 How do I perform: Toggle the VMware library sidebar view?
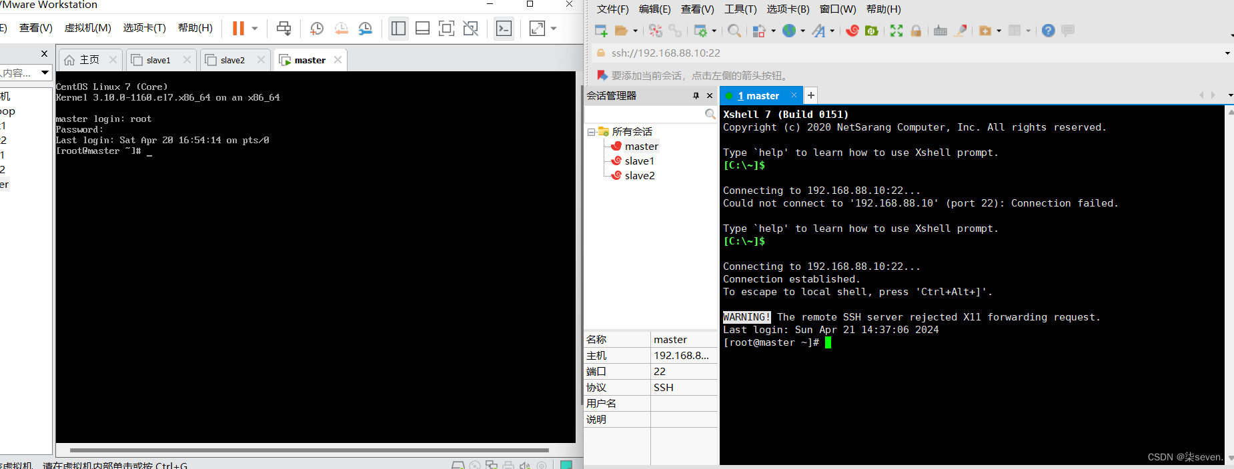(398, 28)
